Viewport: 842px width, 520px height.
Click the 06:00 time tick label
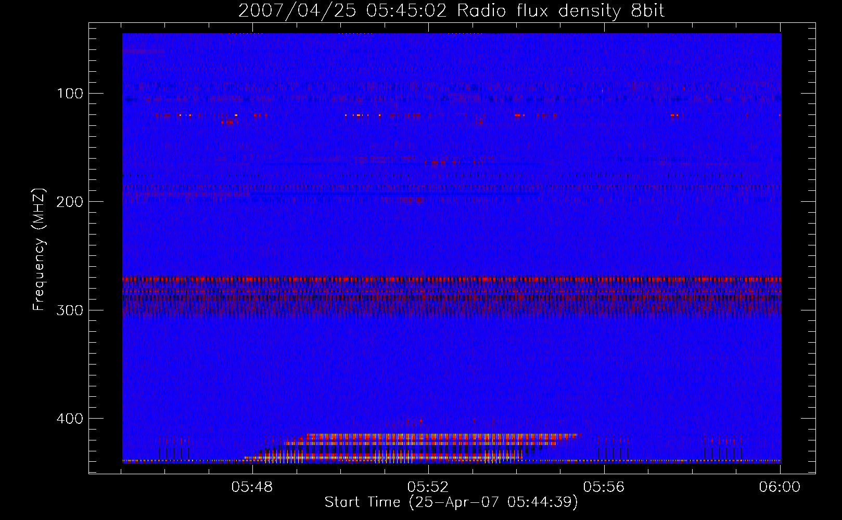tap(780, 487)
